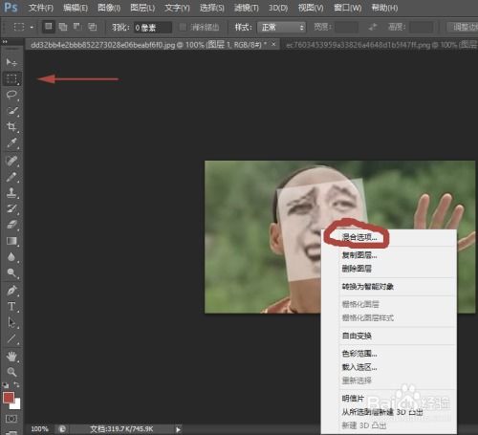Choose 明信片 from context menu
This screenshot has height=435, width=478.
coord(353,399)
